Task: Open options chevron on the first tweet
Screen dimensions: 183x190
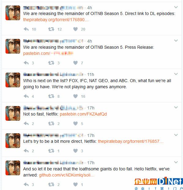Action: [176, 7]
